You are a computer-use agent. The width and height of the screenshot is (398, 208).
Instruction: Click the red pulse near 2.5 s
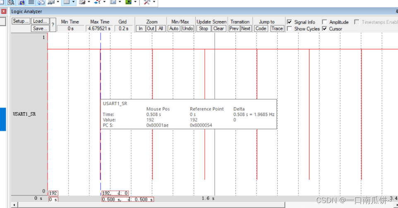[x=309, y=114]
